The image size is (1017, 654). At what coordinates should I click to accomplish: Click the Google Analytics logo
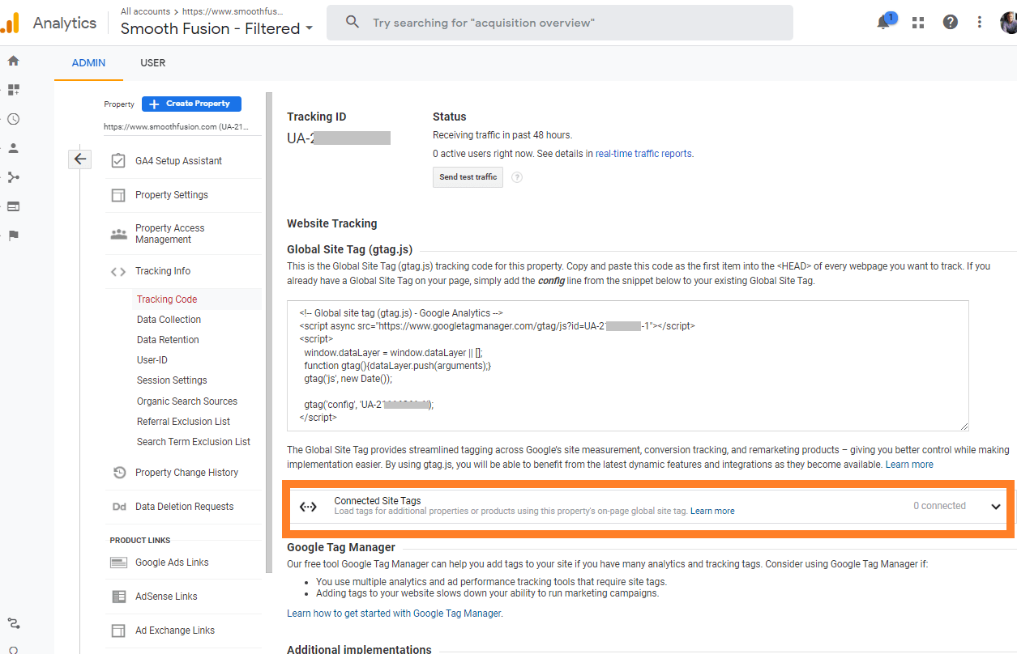pyautogui.click(x=10, y=23)
